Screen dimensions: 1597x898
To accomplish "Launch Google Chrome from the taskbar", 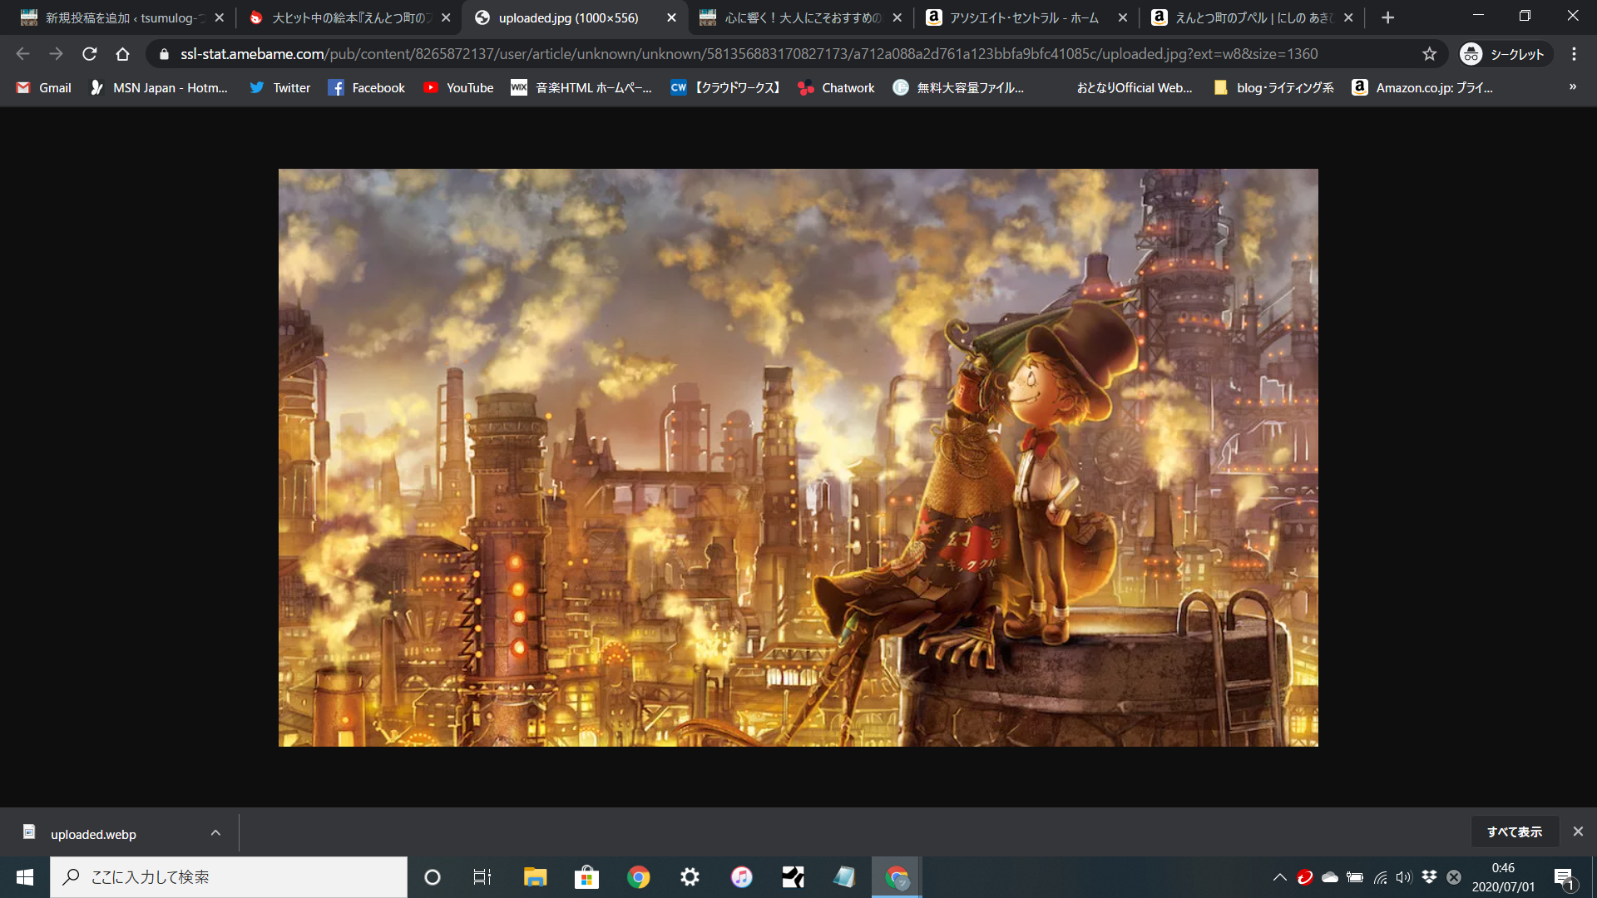I will (x=638, y=877).
